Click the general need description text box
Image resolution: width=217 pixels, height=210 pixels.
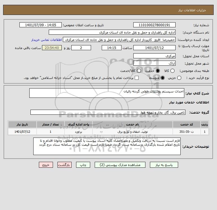[107, 93]
